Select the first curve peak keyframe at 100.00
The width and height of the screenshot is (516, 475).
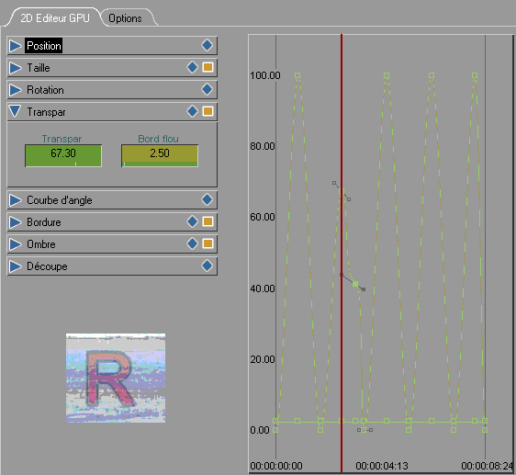click(297, 75)
